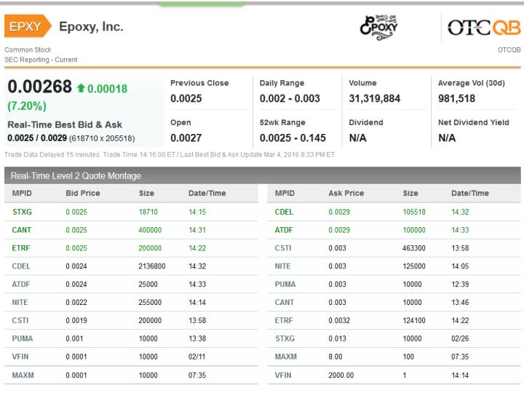Image resolution: width=524 pixels, height=393 pixels.
Task: Click ETRF in the bid column
Action: (23, 248)
